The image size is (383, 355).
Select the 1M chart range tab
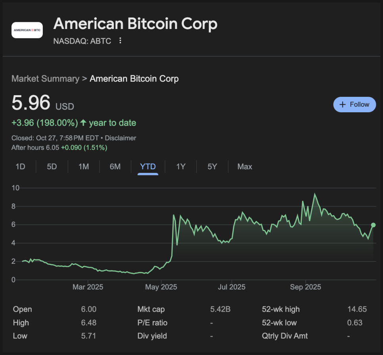(84, 167)
